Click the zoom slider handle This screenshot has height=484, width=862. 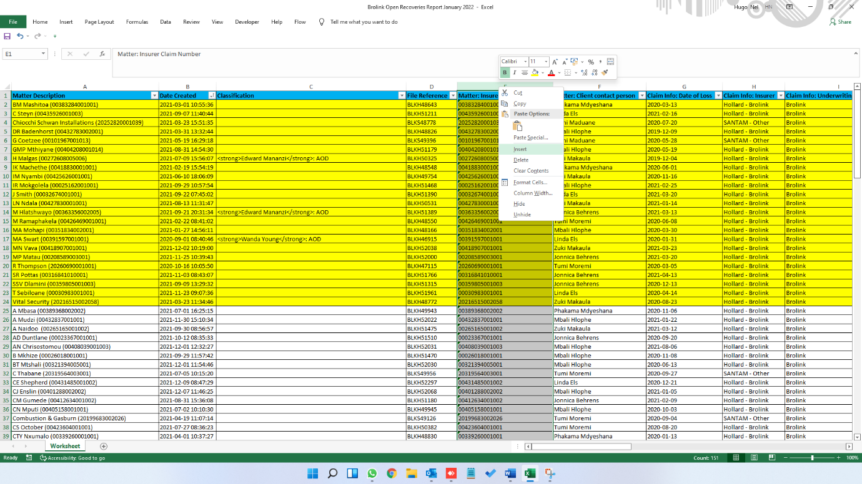[812, 458]
